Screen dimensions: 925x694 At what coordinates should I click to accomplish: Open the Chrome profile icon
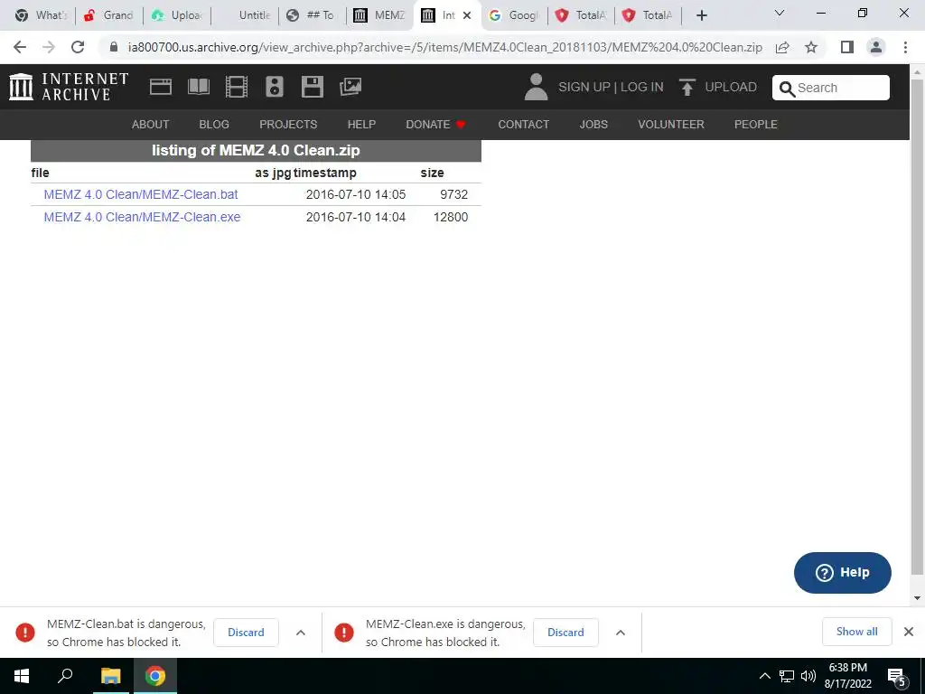click(x=876, y=47)
